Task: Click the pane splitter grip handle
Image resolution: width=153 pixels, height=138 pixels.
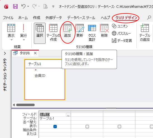Action: click(111, 108)
